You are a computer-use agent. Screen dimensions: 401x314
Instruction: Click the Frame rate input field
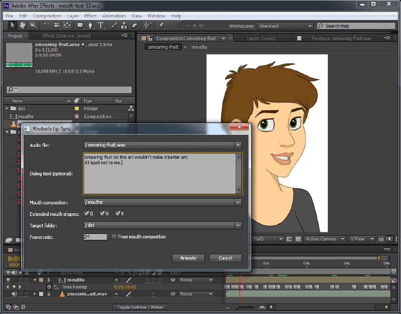coord(95,237)
